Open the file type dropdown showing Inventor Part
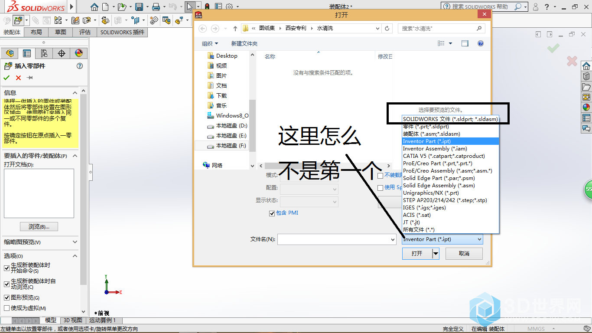 [442, 239]
